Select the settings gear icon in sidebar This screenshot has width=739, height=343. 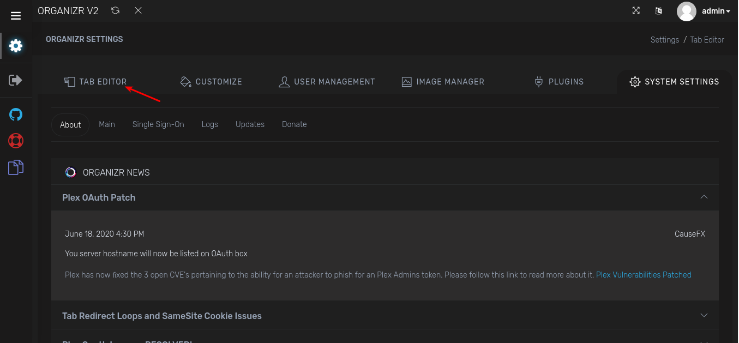[16, 46]
